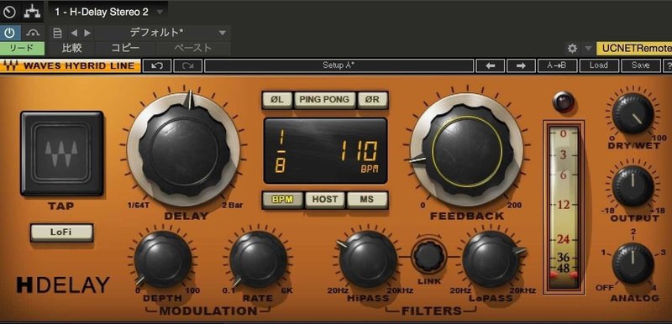The width and height of the screenshot is (672, 324).
Task: Click the output level VU meter
Action: [x=564, y=207]
